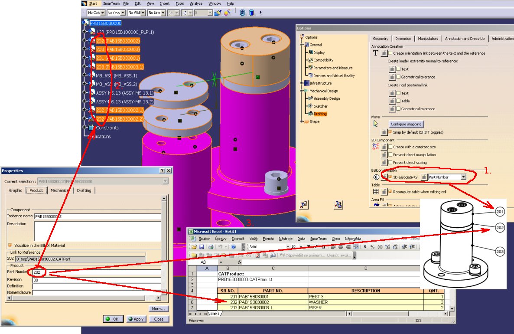Click the Excel Undo icon
This screenshot has height=334, width=514.
pyautogui.click(x=221, y=247)
